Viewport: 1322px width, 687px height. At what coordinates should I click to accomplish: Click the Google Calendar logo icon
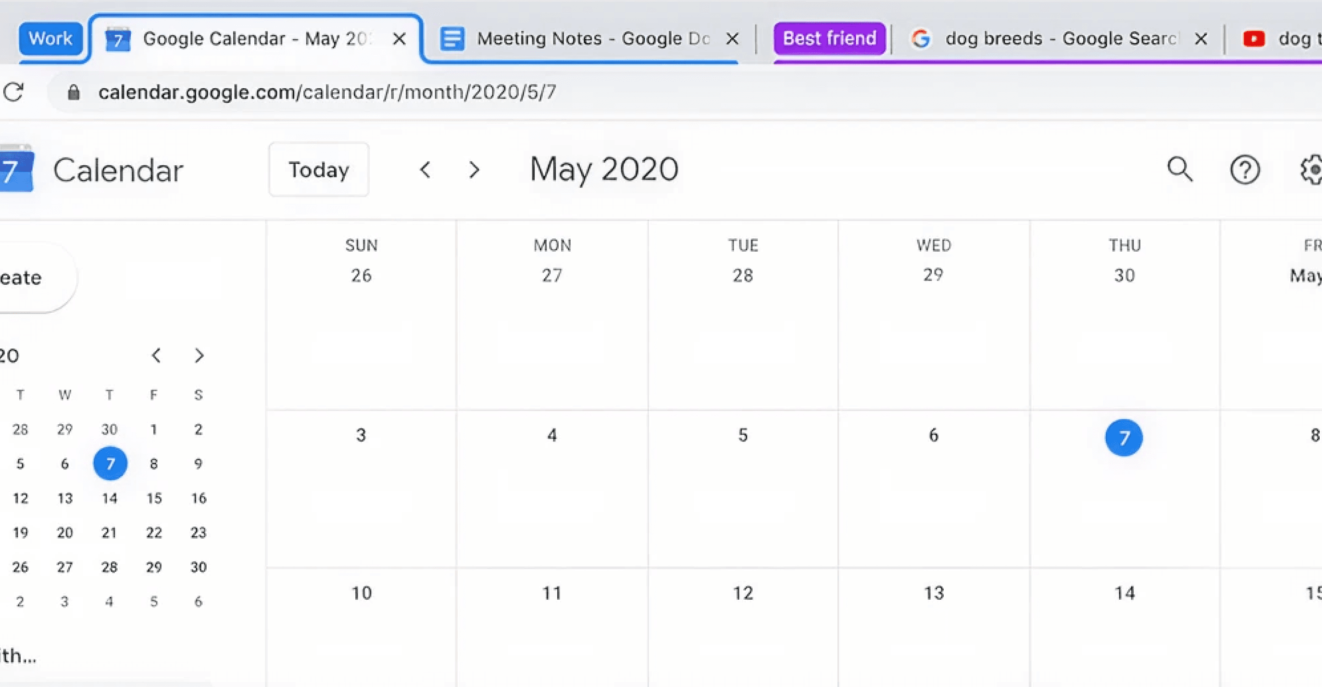tap(17, 169)
